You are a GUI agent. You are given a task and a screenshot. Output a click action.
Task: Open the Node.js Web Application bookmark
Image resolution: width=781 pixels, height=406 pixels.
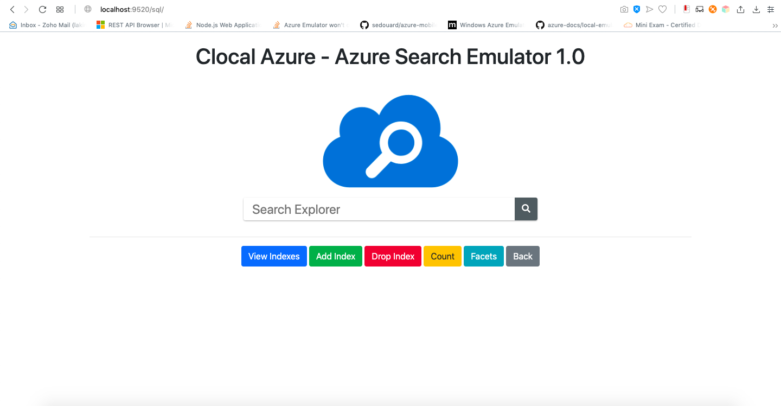click(x=222, y=25)
